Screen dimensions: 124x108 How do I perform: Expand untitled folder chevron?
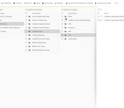click(x=94, y=39)
